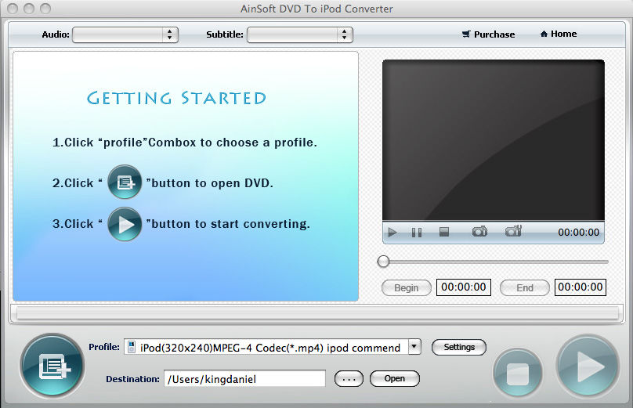Open the Audio track dropdown
The width and height of the screenshot is (633, 408).
125,34
